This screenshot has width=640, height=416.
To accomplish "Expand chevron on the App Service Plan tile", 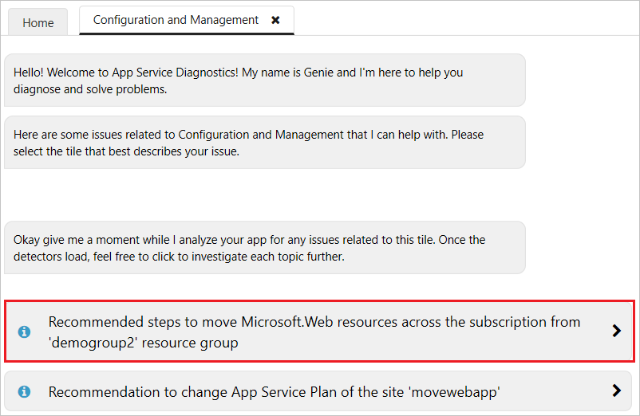I will (616, 390).
